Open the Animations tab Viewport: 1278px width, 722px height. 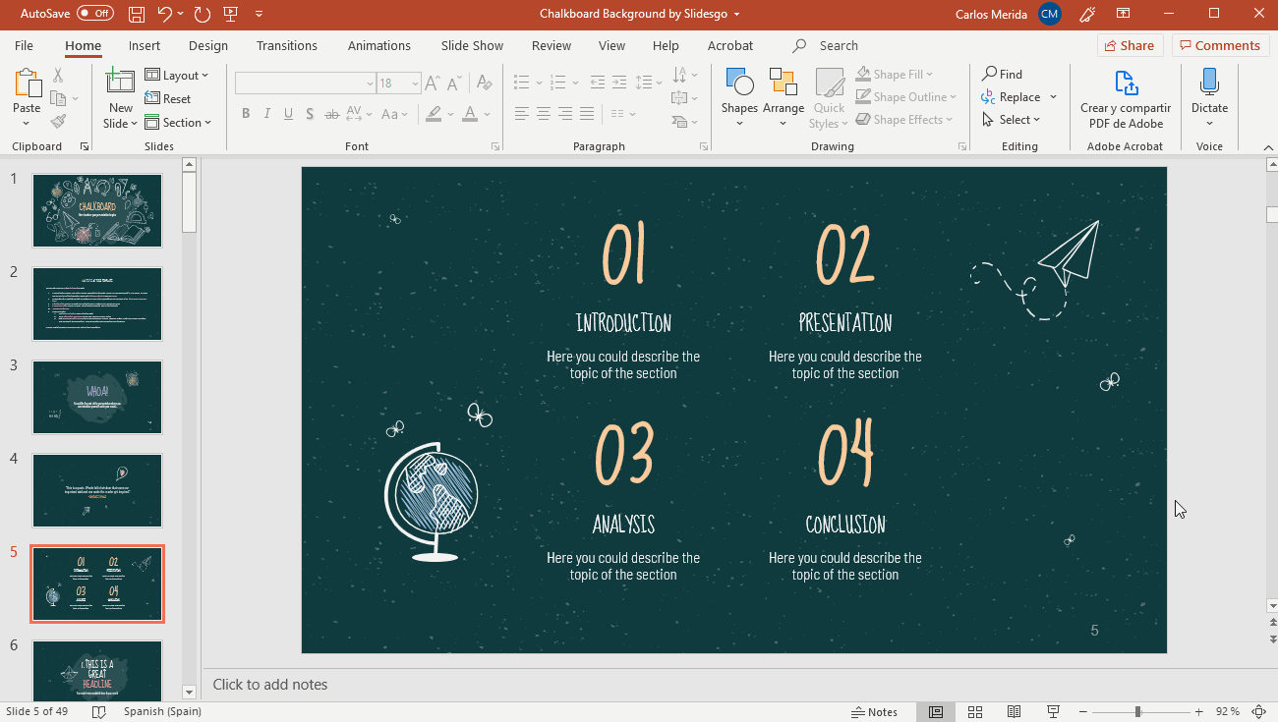click(379, 45)
